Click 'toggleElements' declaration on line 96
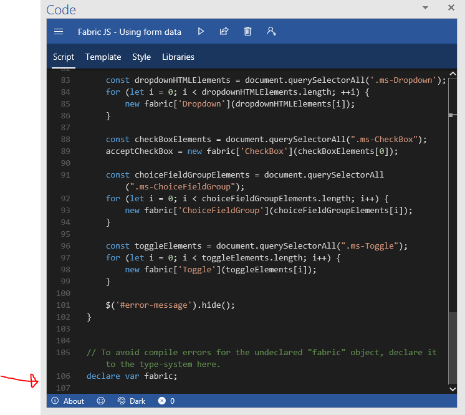The width and height of the screenshot is (465, 415). coord(168,246)
